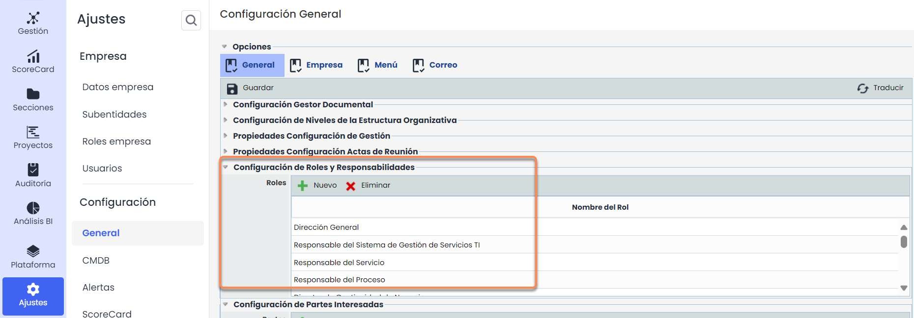Click the Guardar save button
This screenshot has height=318, width=914.
(250, 88)
